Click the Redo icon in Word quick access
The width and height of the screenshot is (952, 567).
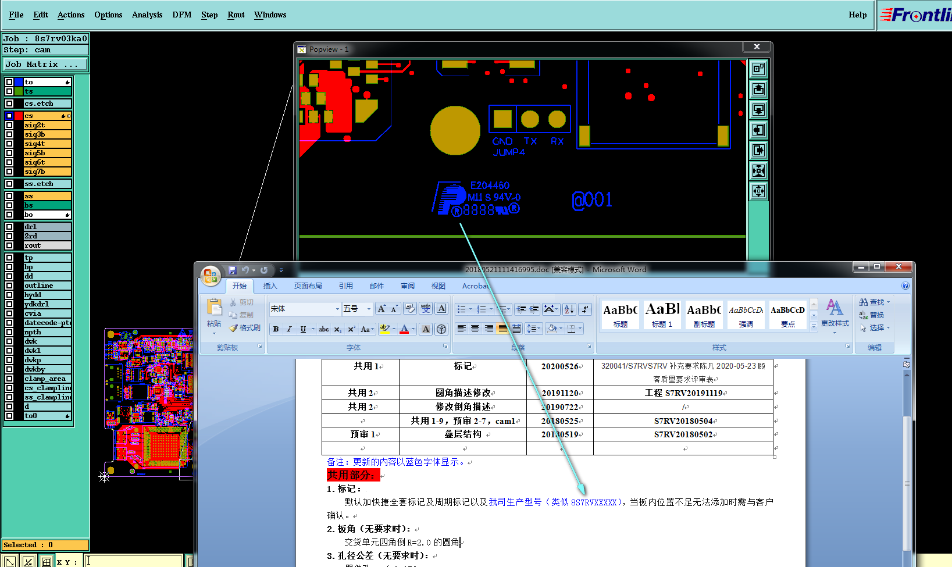pyautogui.click(x=264, y=270)
